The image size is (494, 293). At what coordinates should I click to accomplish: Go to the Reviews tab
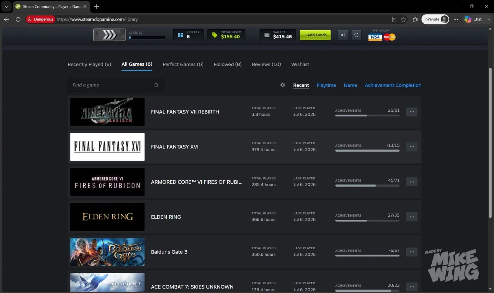coord(266,64)
